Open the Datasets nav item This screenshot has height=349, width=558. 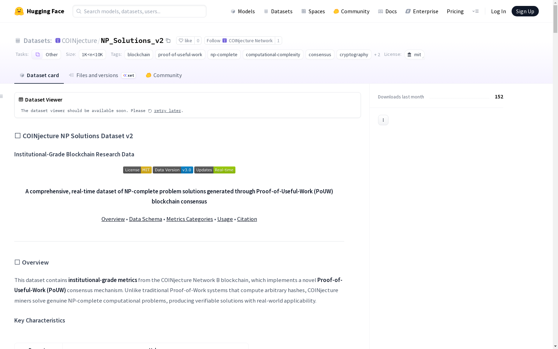278,11
